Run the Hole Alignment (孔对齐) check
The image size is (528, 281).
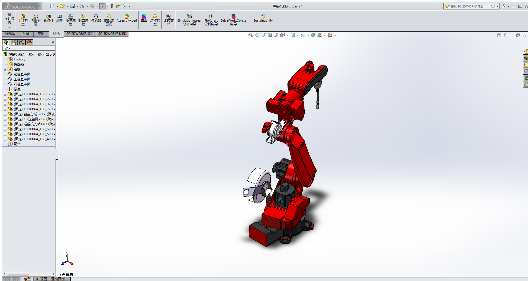[x=48, y=18]
